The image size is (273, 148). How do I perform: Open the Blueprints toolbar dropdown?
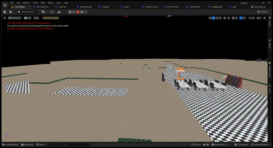(52, 12)
